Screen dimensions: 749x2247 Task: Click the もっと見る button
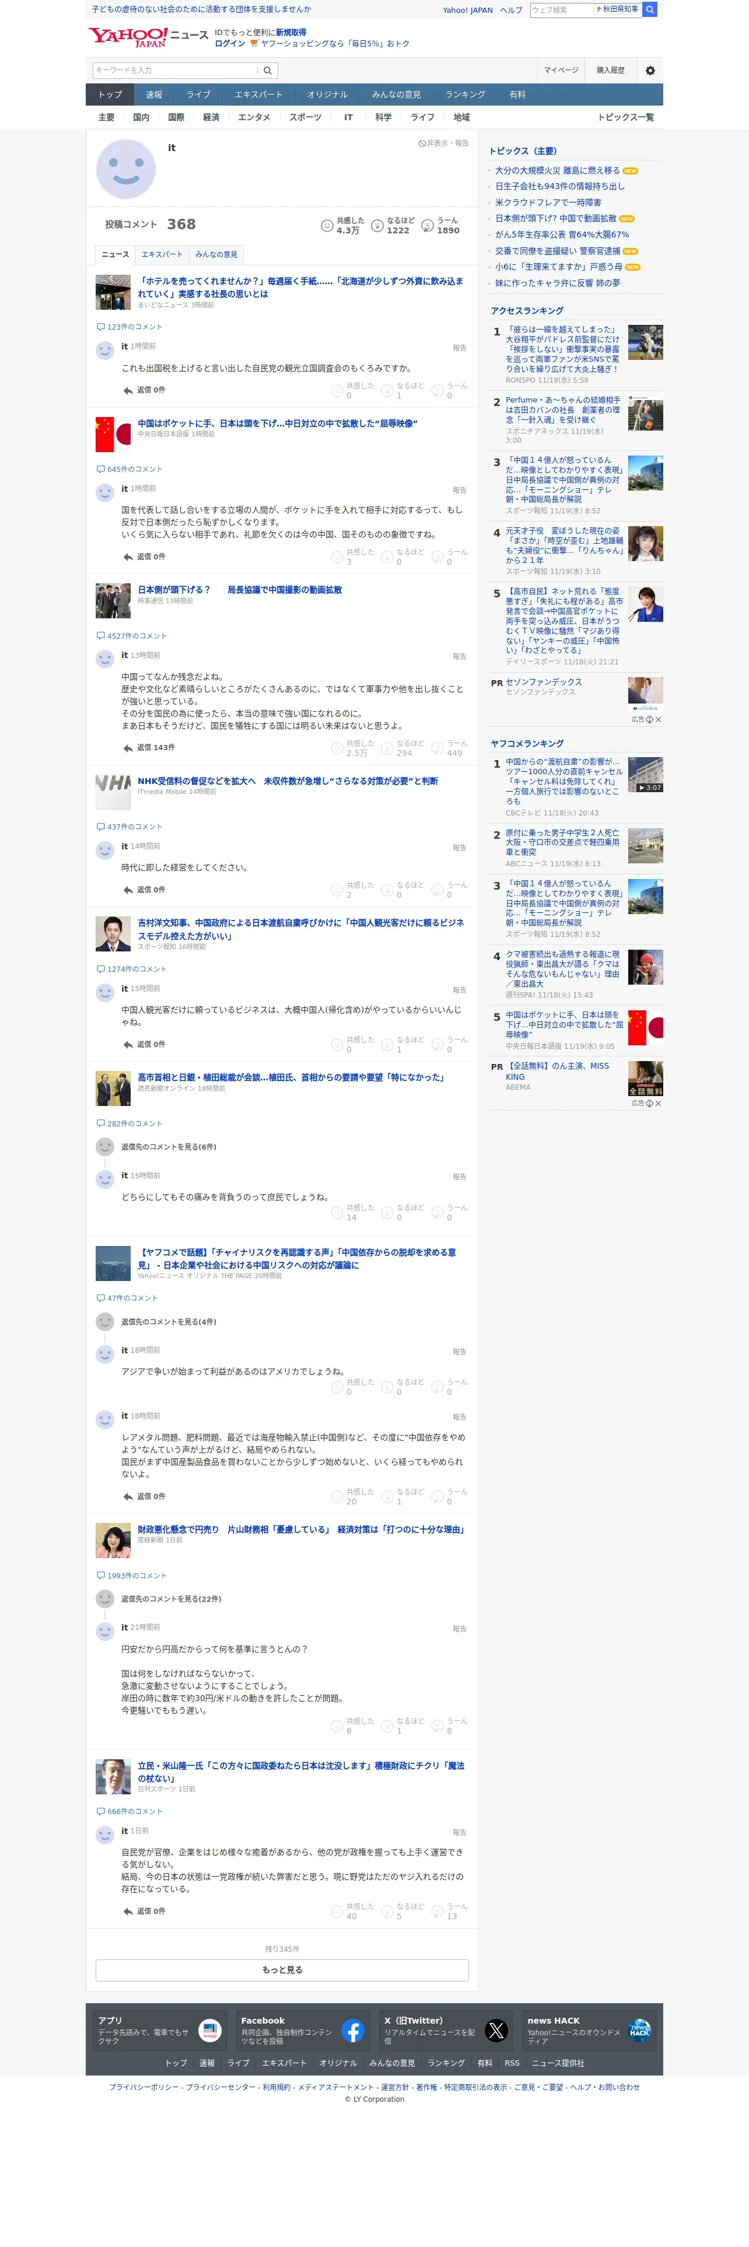[x=282, y=1971]
